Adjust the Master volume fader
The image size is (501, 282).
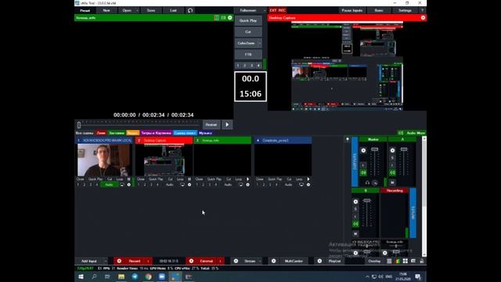tap(374, 150)
